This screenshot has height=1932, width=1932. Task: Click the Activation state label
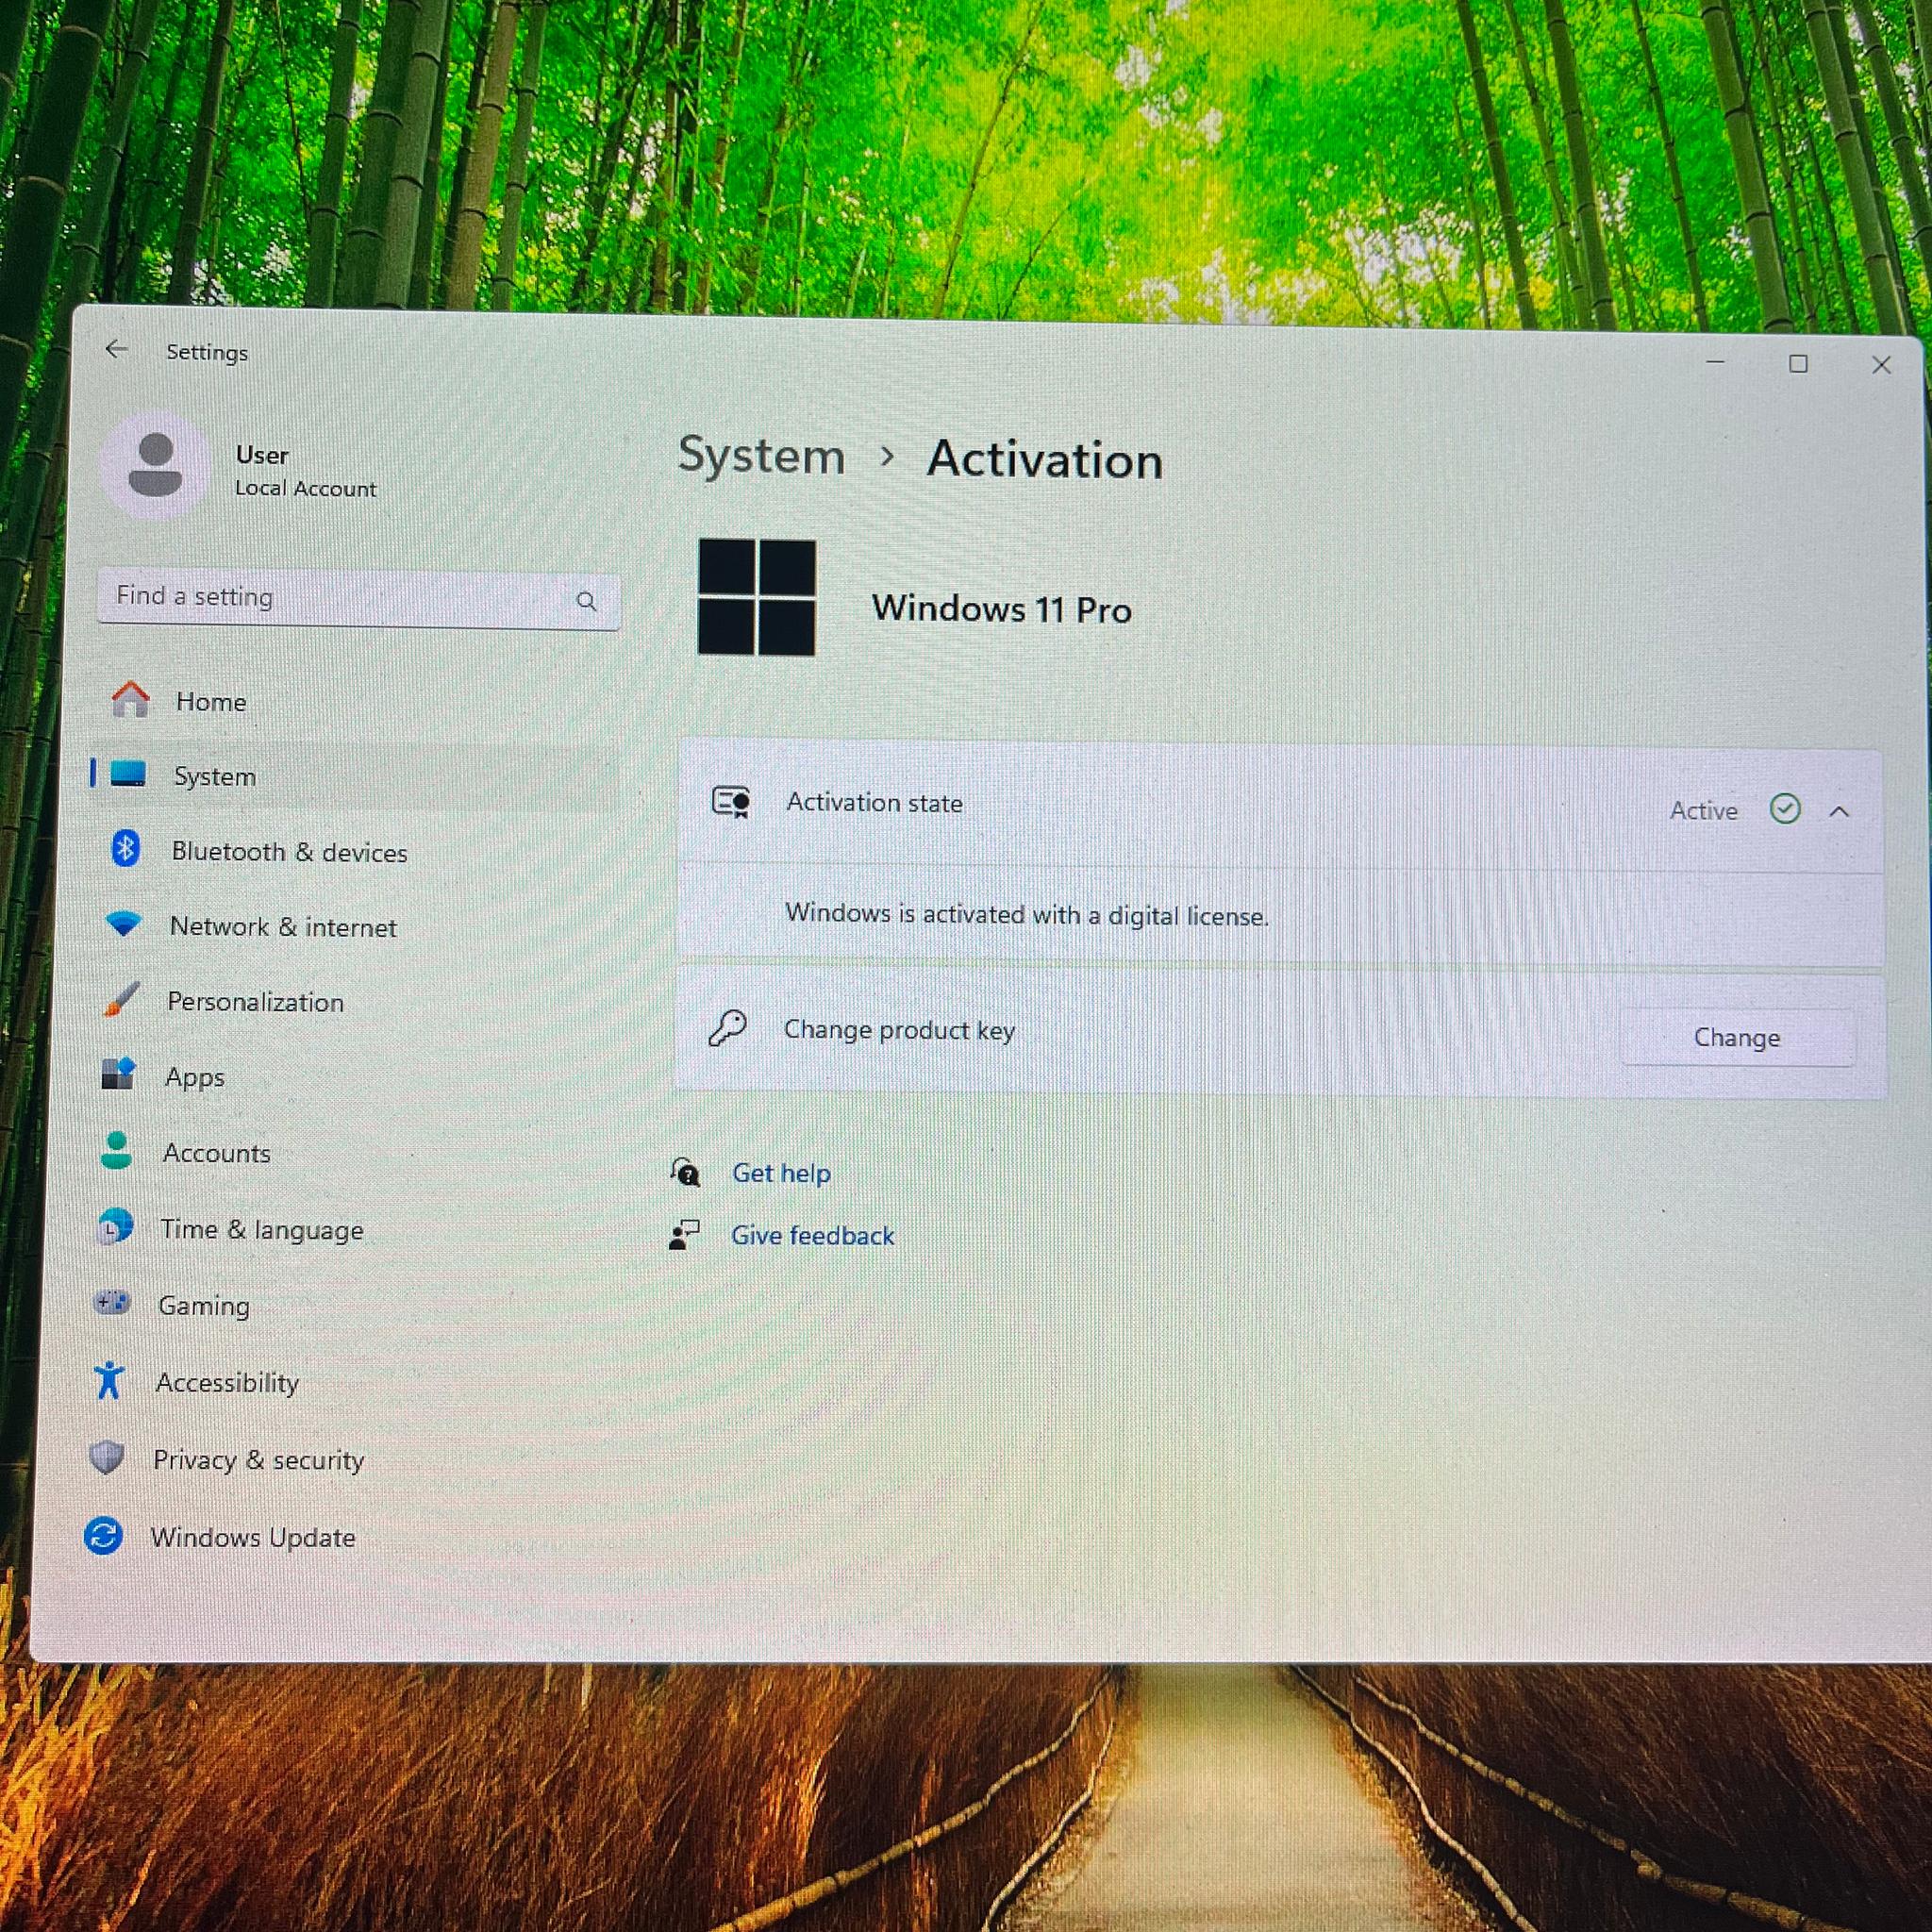tap(874, 802)
